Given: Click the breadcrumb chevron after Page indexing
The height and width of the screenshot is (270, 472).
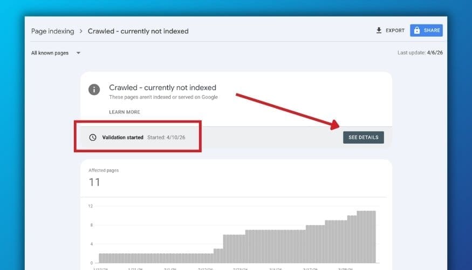Looking at the screenshot, I should (81, 31).
